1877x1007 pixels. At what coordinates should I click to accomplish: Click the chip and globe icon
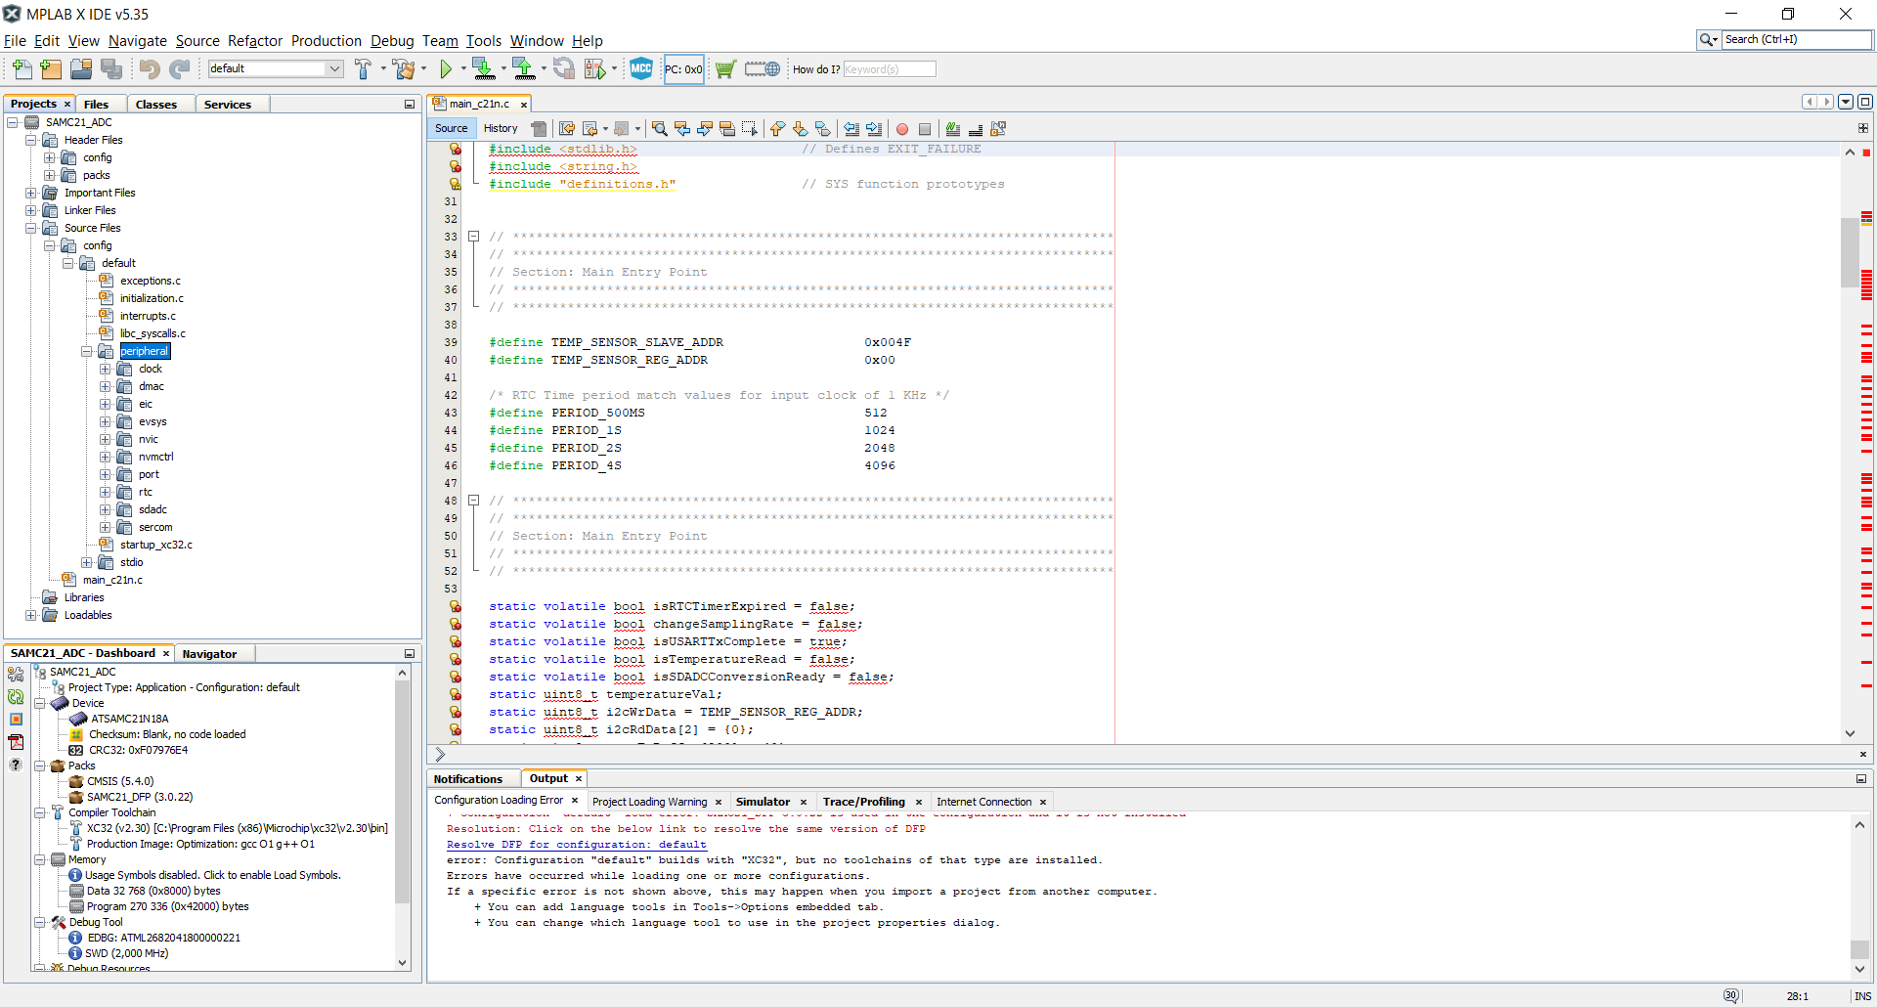click(x=763, y=69)
